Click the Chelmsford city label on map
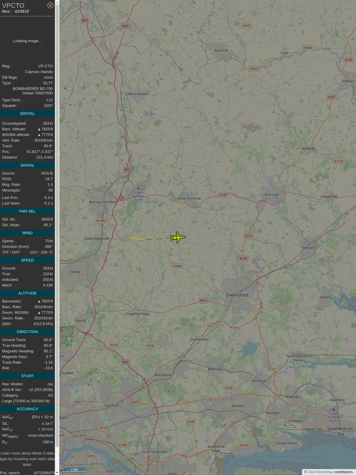The image size is (356, 475). (x=237, y=295)
